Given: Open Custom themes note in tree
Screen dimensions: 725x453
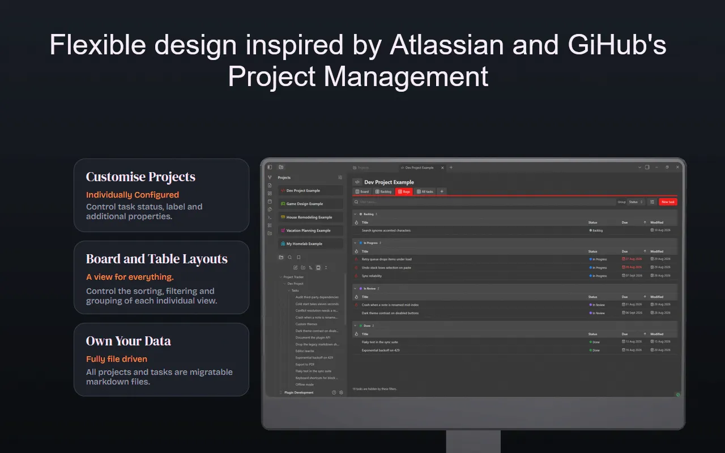Looking at the screenshot, I should pos(306,324).
